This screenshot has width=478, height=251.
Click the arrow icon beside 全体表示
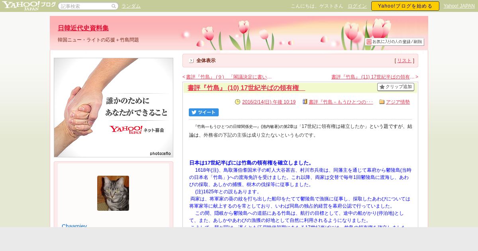(x=191, y=61)
